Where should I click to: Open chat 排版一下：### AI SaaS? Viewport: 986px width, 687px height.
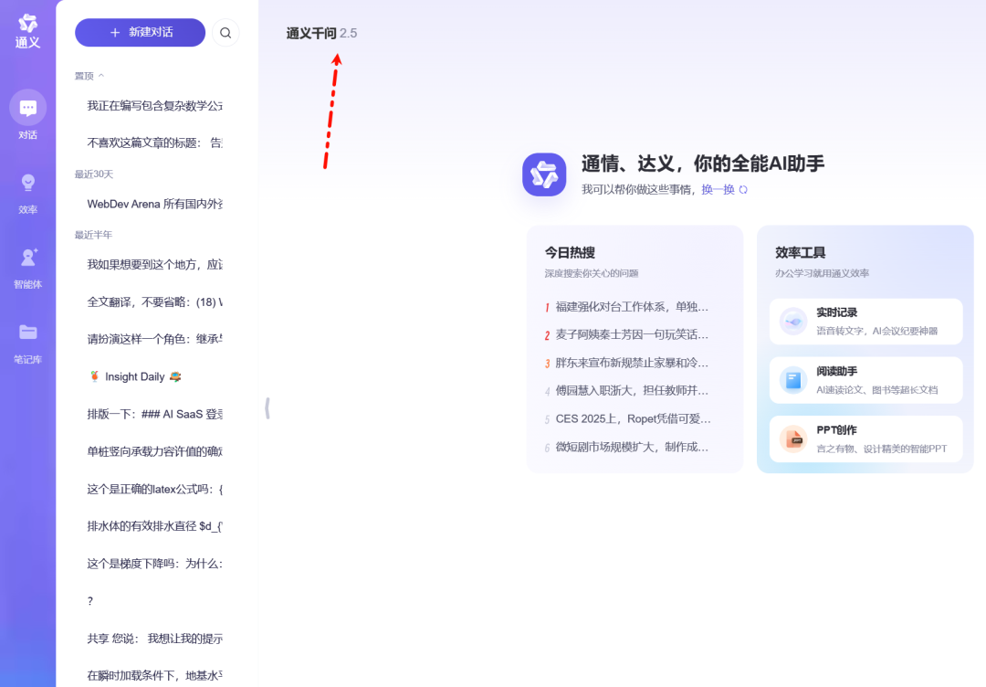coord(154,414)
